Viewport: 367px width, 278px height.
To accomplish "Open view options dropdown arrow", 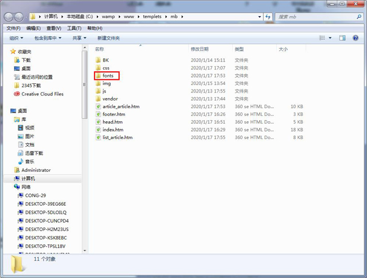I will pyautogui.click(x=330, y=38).
